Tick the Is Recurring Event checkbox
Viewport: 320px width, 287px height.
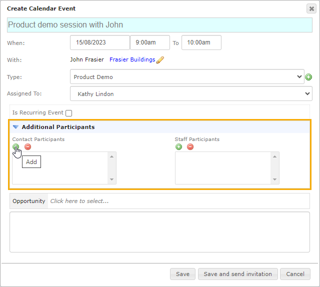(x=69, y=113)
